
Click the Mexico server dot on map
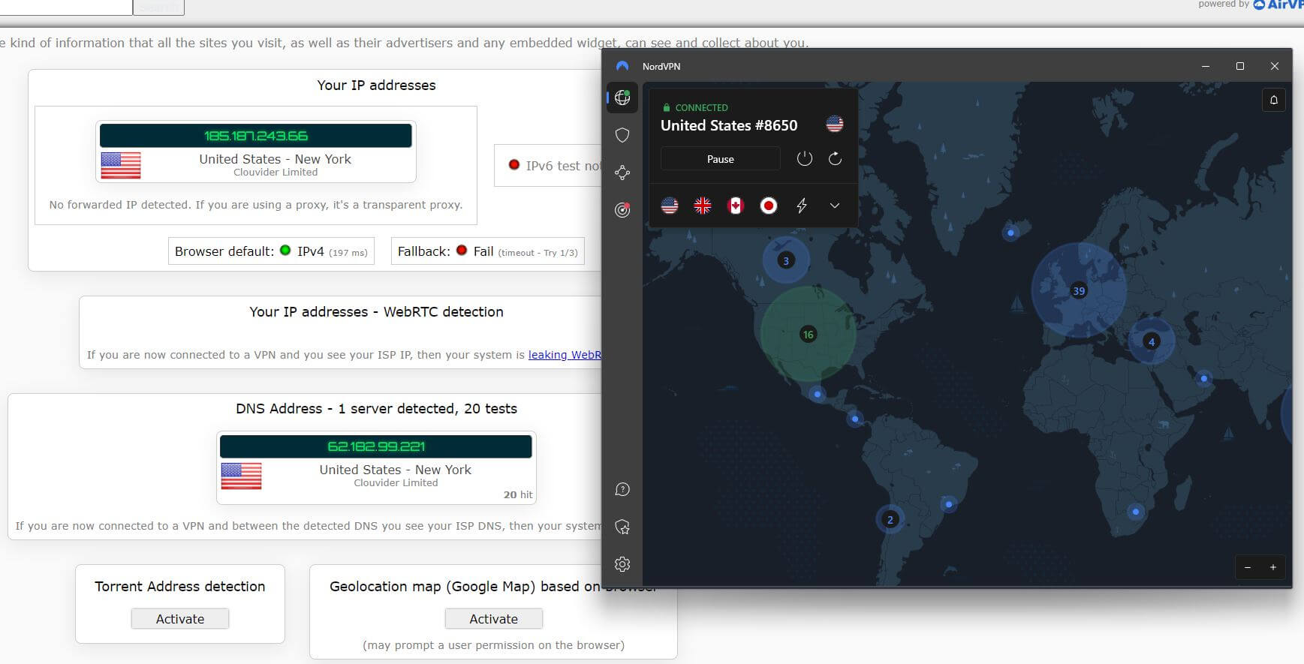point(817,394)
